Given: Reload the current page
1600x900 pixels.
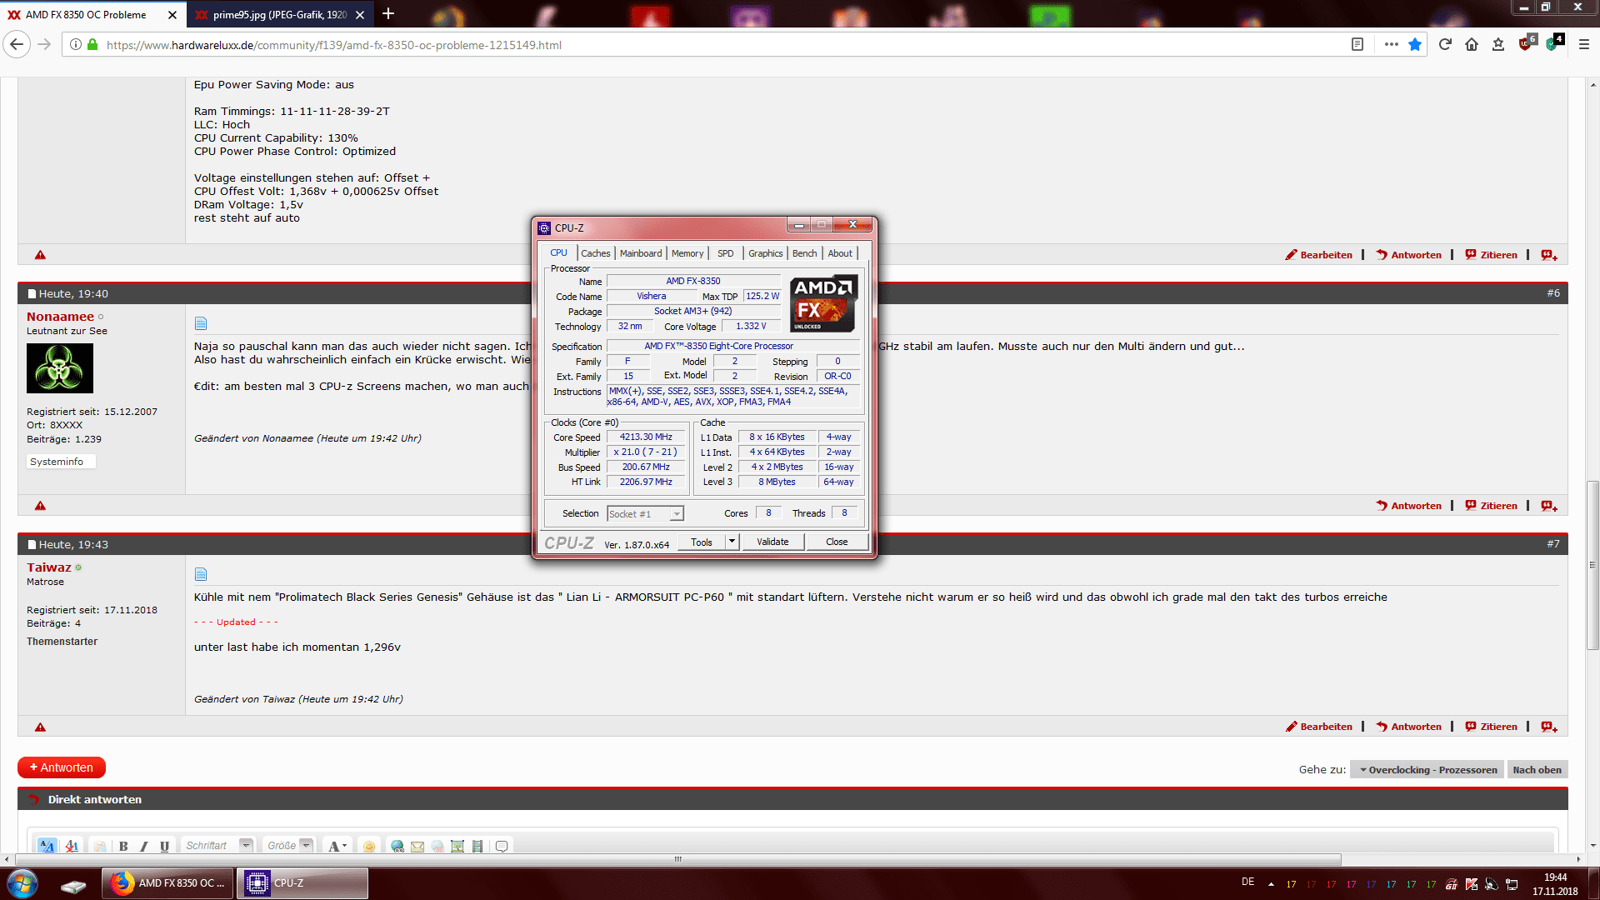Looking at the screenshot, I should [x=1445, y=44].
